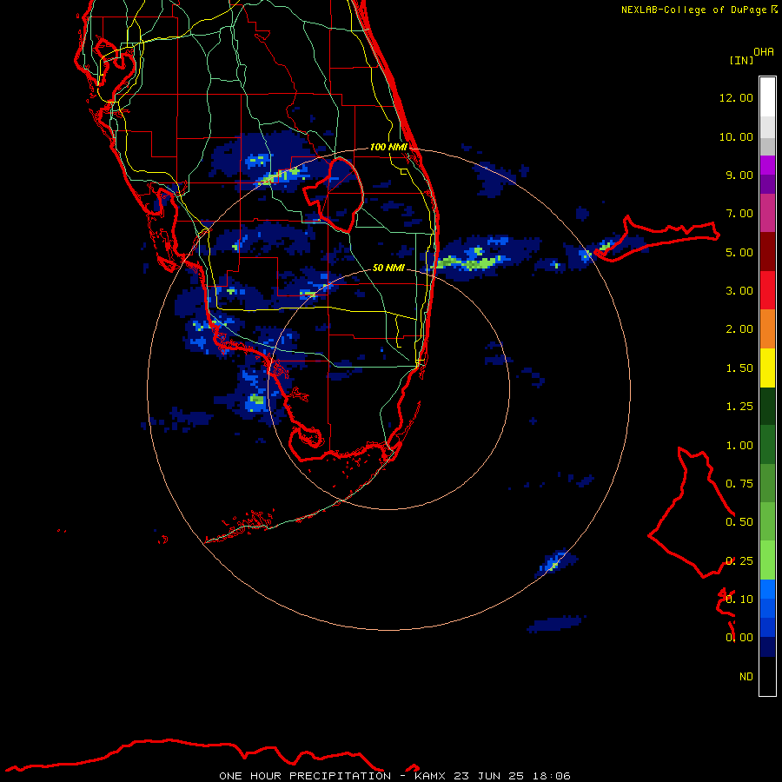Select the yellow legend swatch
This screenshot has height=782, width=782.
point(767,368)
